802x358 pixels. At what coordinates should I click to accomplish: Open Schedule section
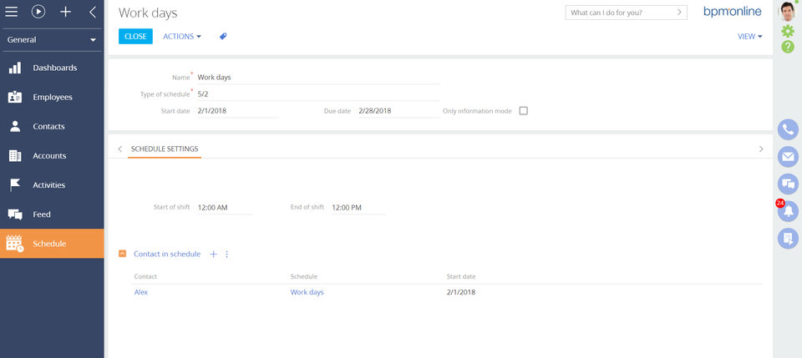(52, 244)
